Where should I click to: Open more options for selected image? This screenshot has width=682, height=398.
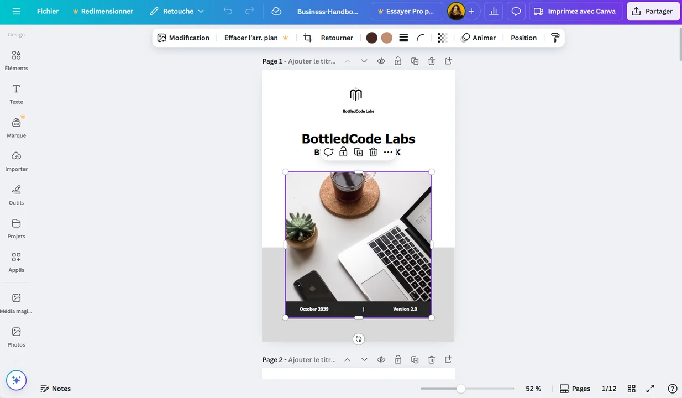pos(388,152)
